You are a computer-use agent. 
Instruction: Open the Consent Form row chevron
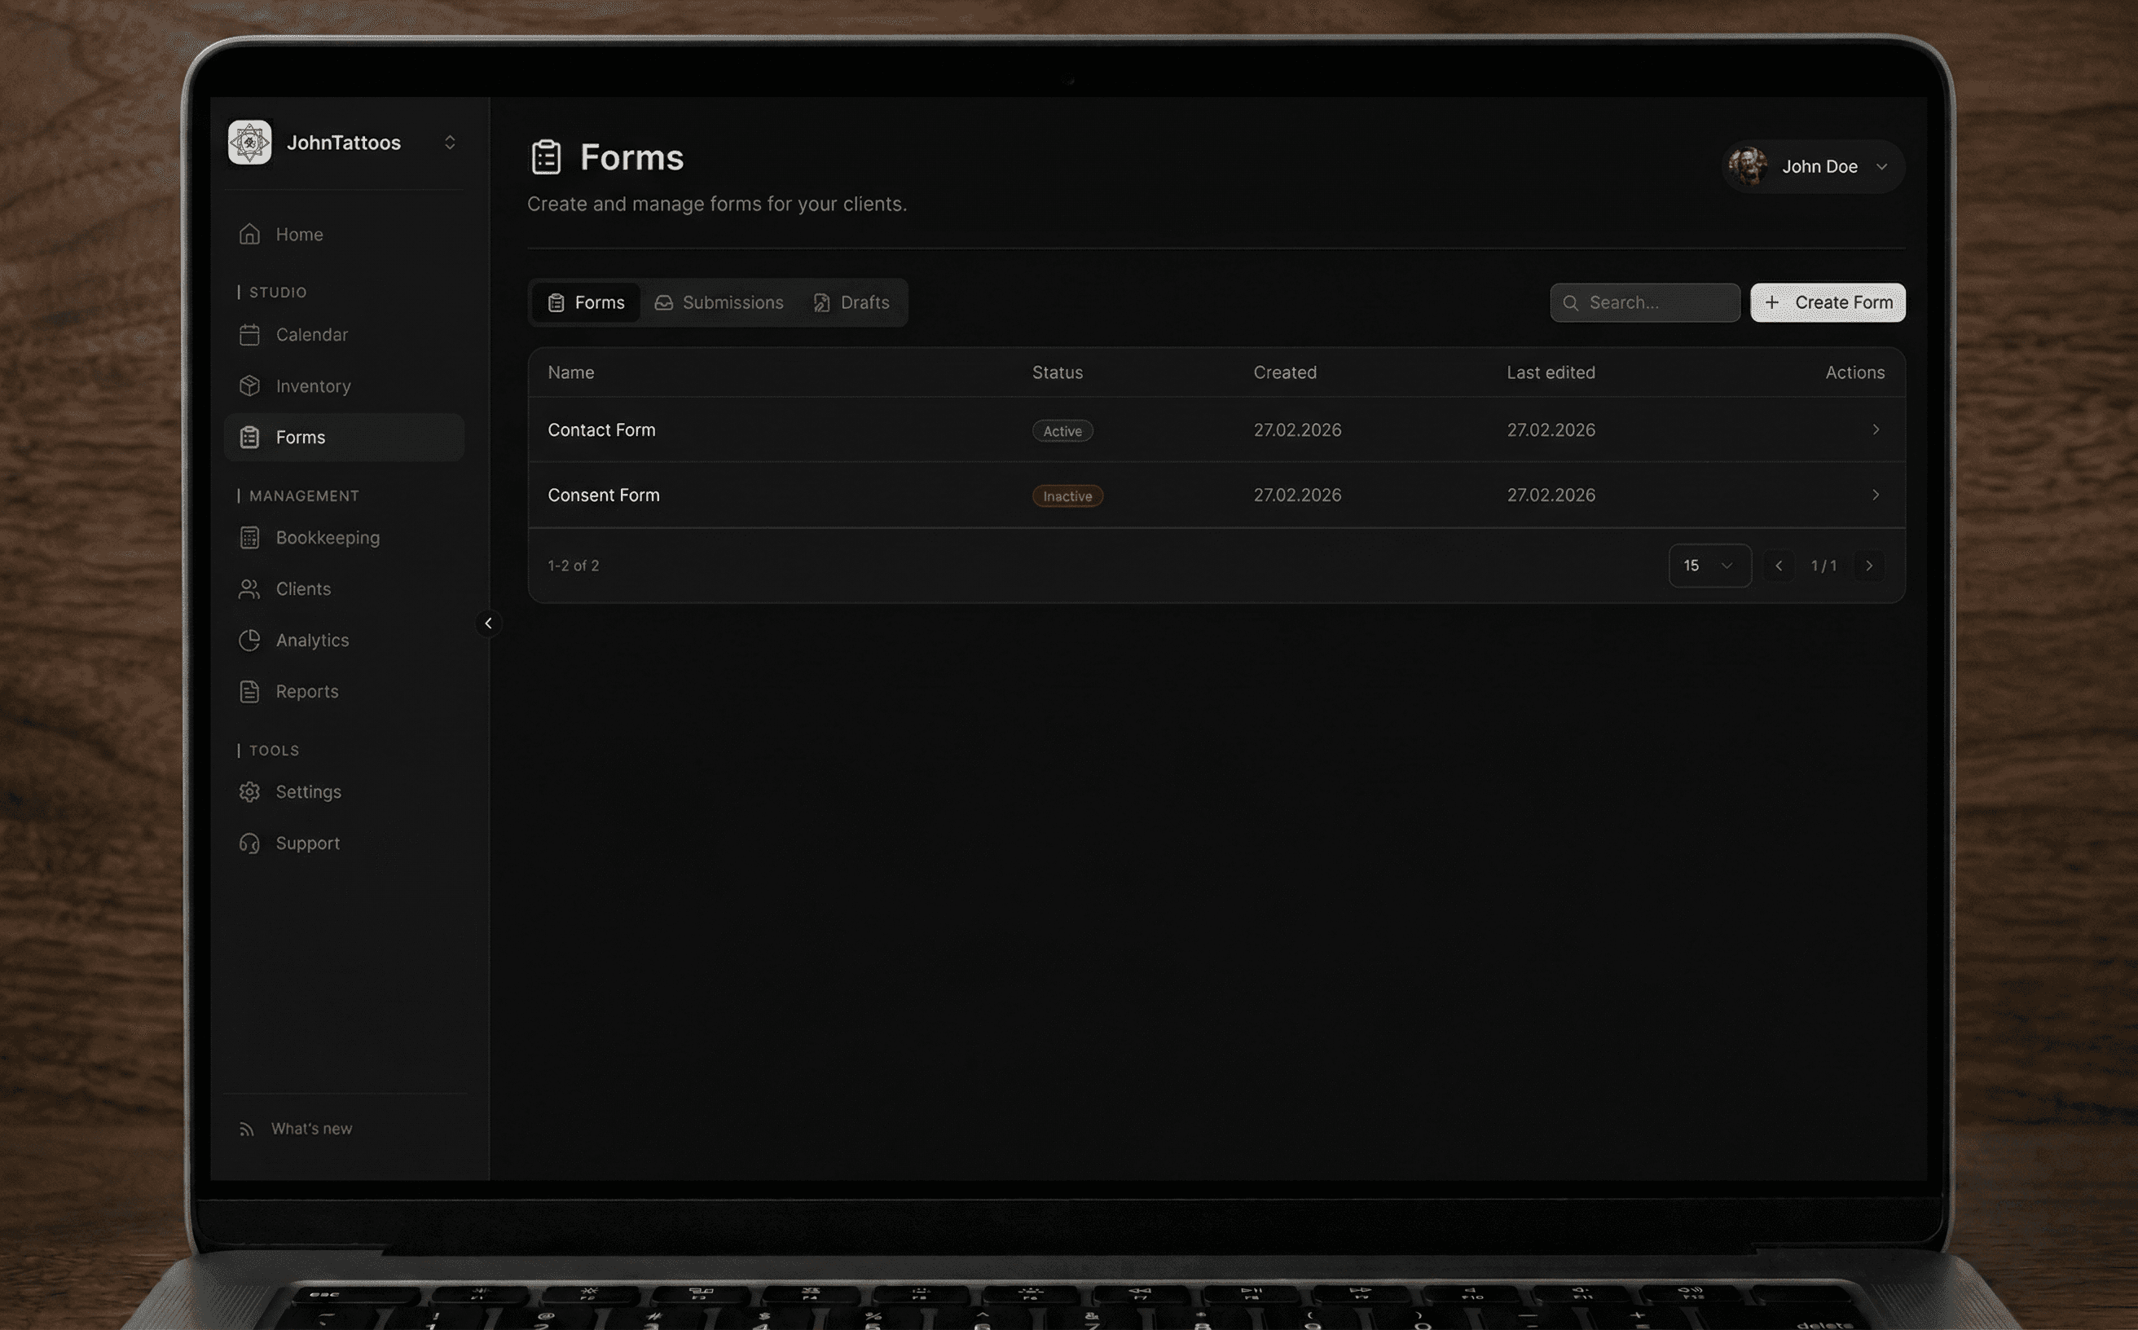coord(1875,495)
